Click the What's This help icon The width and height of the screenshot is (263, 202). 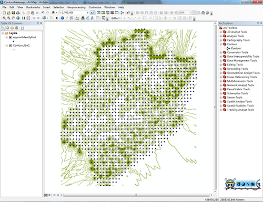128,13
